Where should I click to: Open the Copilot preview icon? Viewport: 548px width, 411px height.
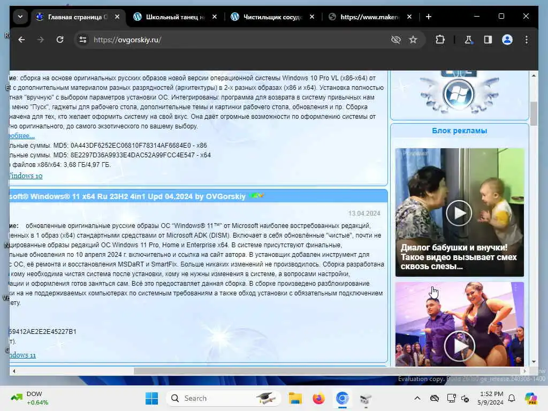[x=530, y=398]
